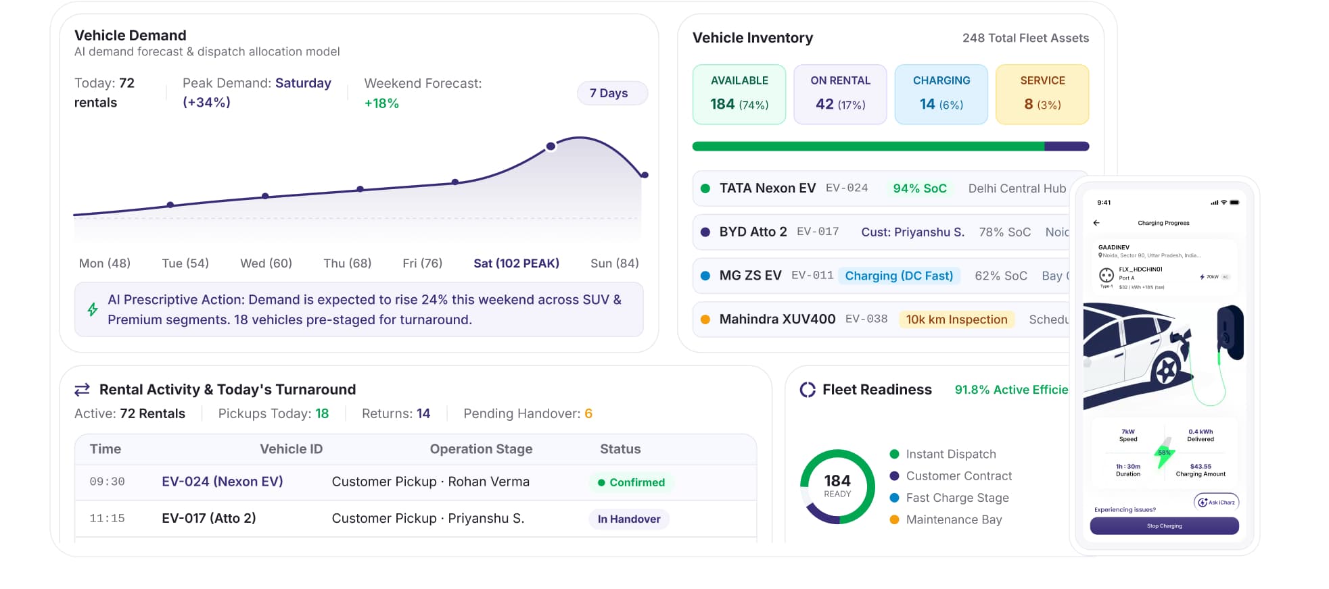1329x589 pixels.
Task: Click the 58% charging bolt icon
Action: 1165,453
